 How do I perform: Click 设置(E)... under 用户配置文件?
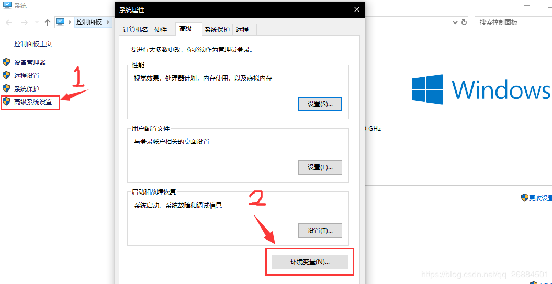point(320,167)
